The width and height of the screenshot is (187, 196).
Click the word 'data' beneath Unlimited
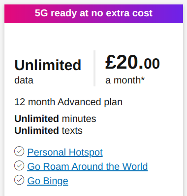(24, 80)
